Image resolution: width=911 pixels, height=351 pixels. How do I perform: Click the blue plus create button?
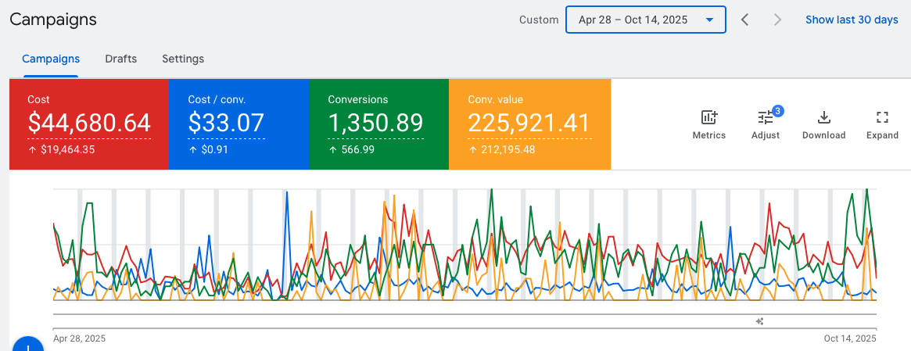(x=27, y=345)
